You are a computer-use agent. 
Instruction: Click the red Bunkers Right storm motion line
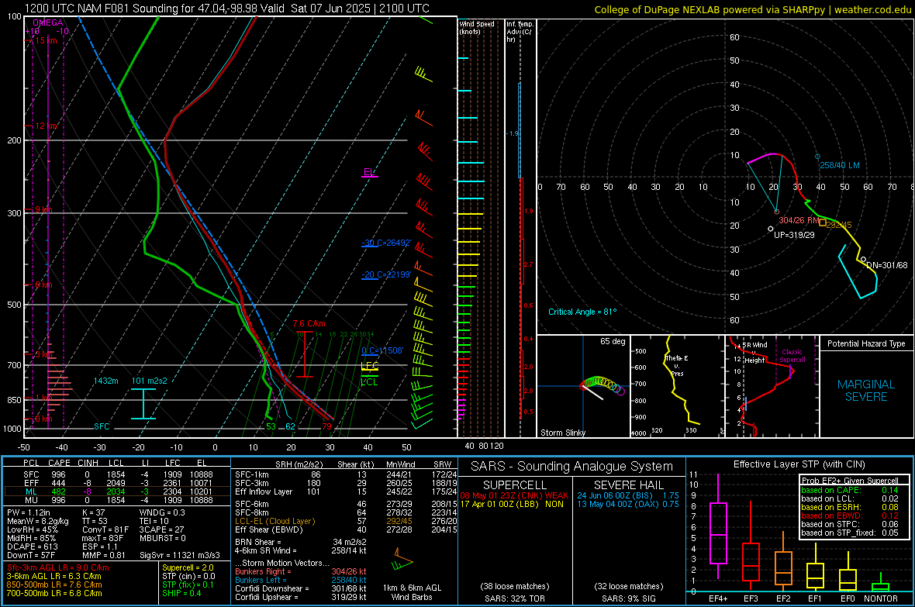click(301, 571)
